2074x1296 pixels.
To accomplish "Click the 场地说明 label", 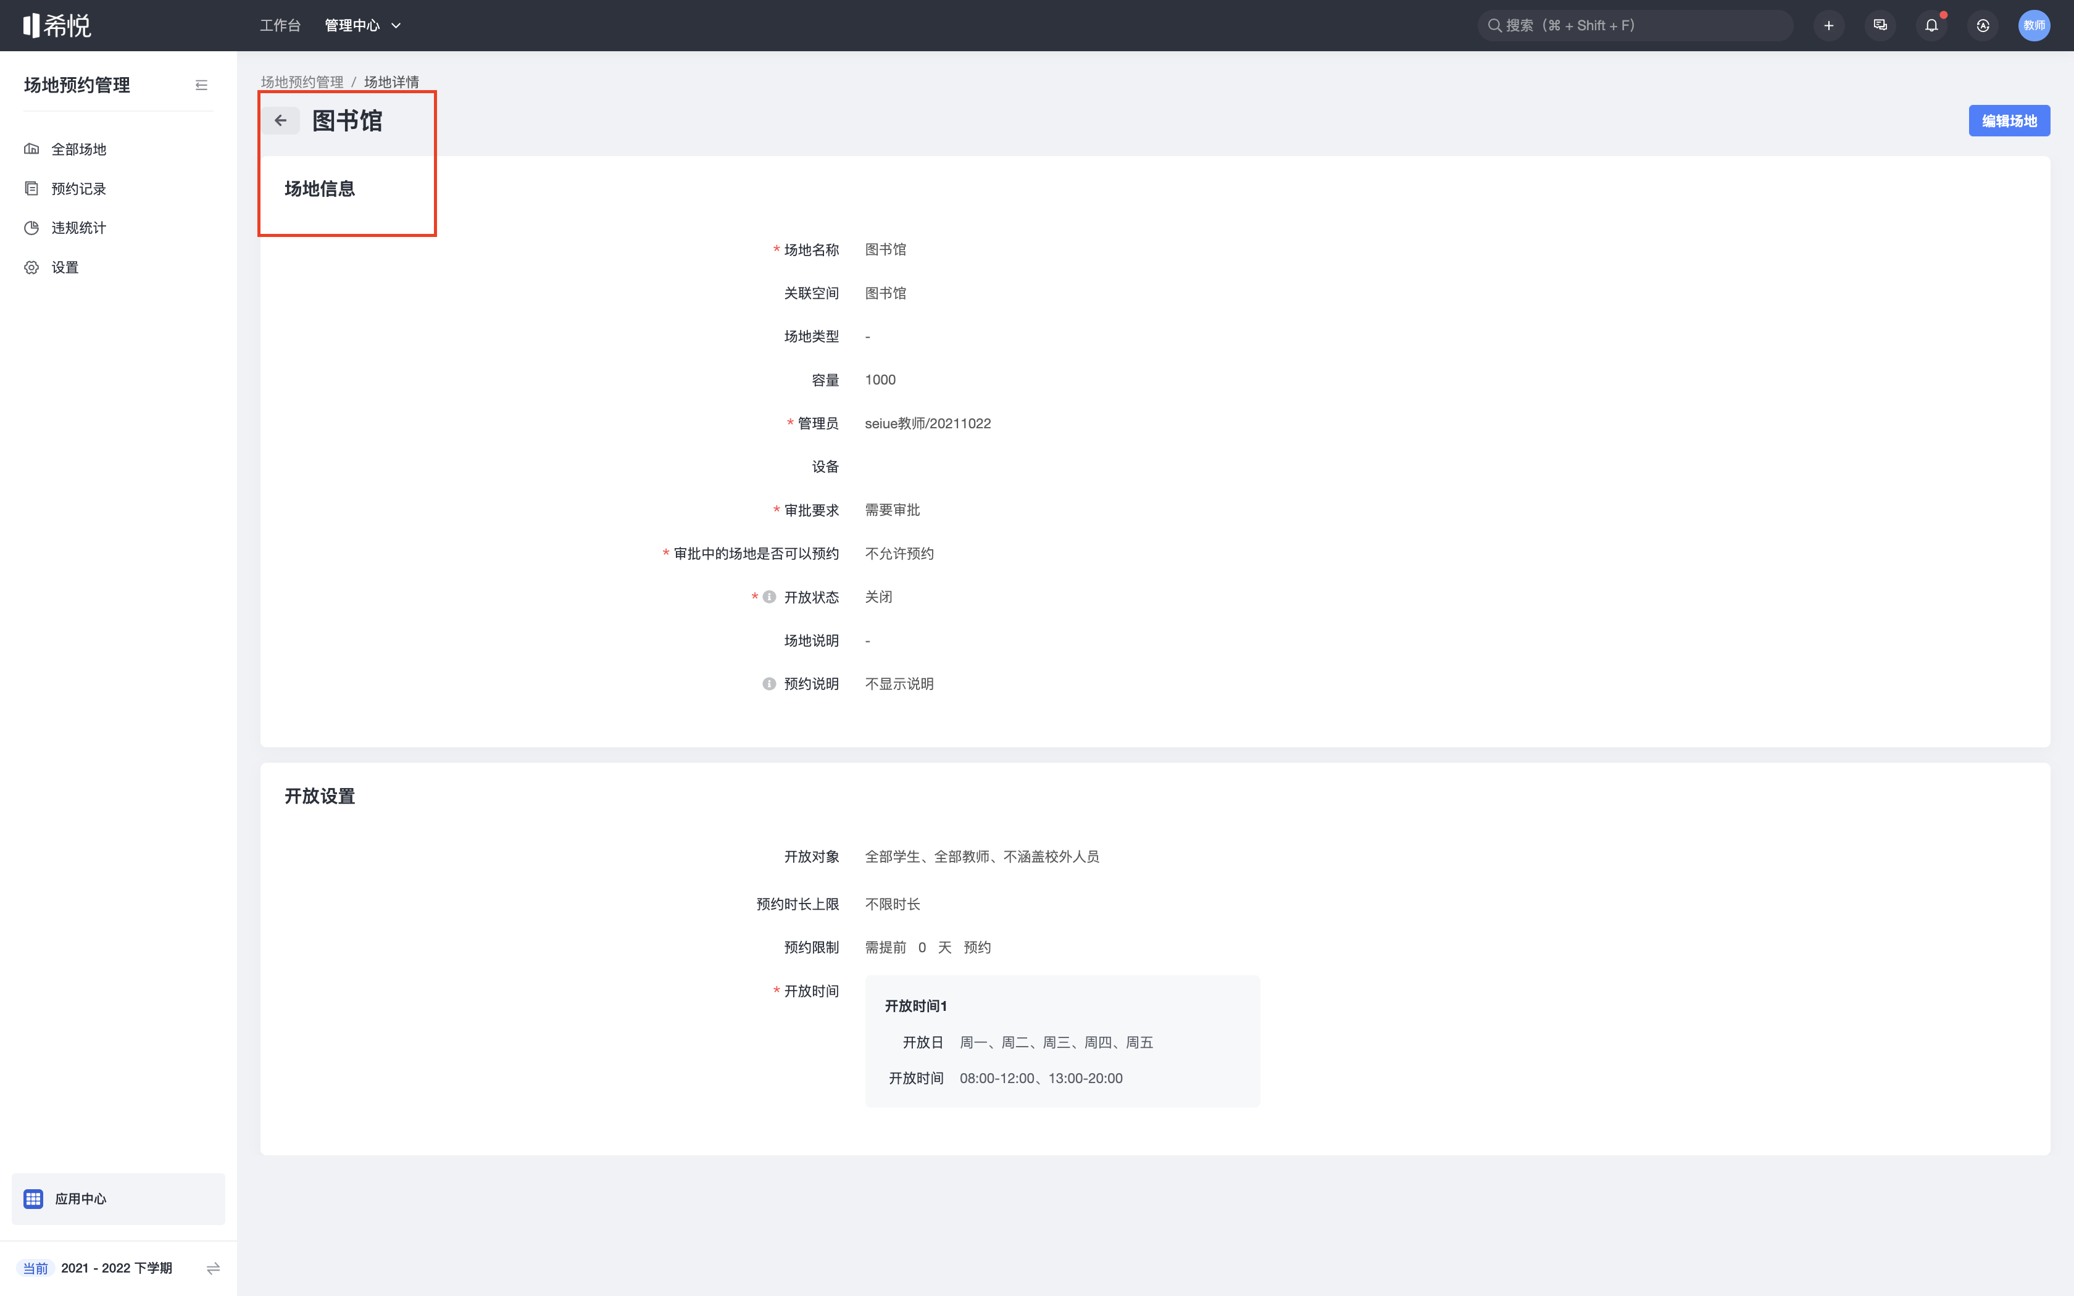I will pos(812,641).
